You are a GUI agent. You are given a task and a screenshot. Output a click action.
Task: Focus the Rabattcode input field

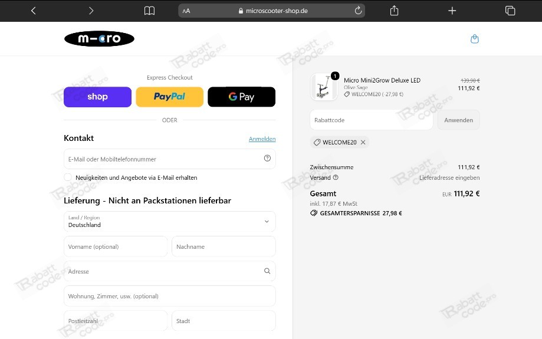[372, 120]
